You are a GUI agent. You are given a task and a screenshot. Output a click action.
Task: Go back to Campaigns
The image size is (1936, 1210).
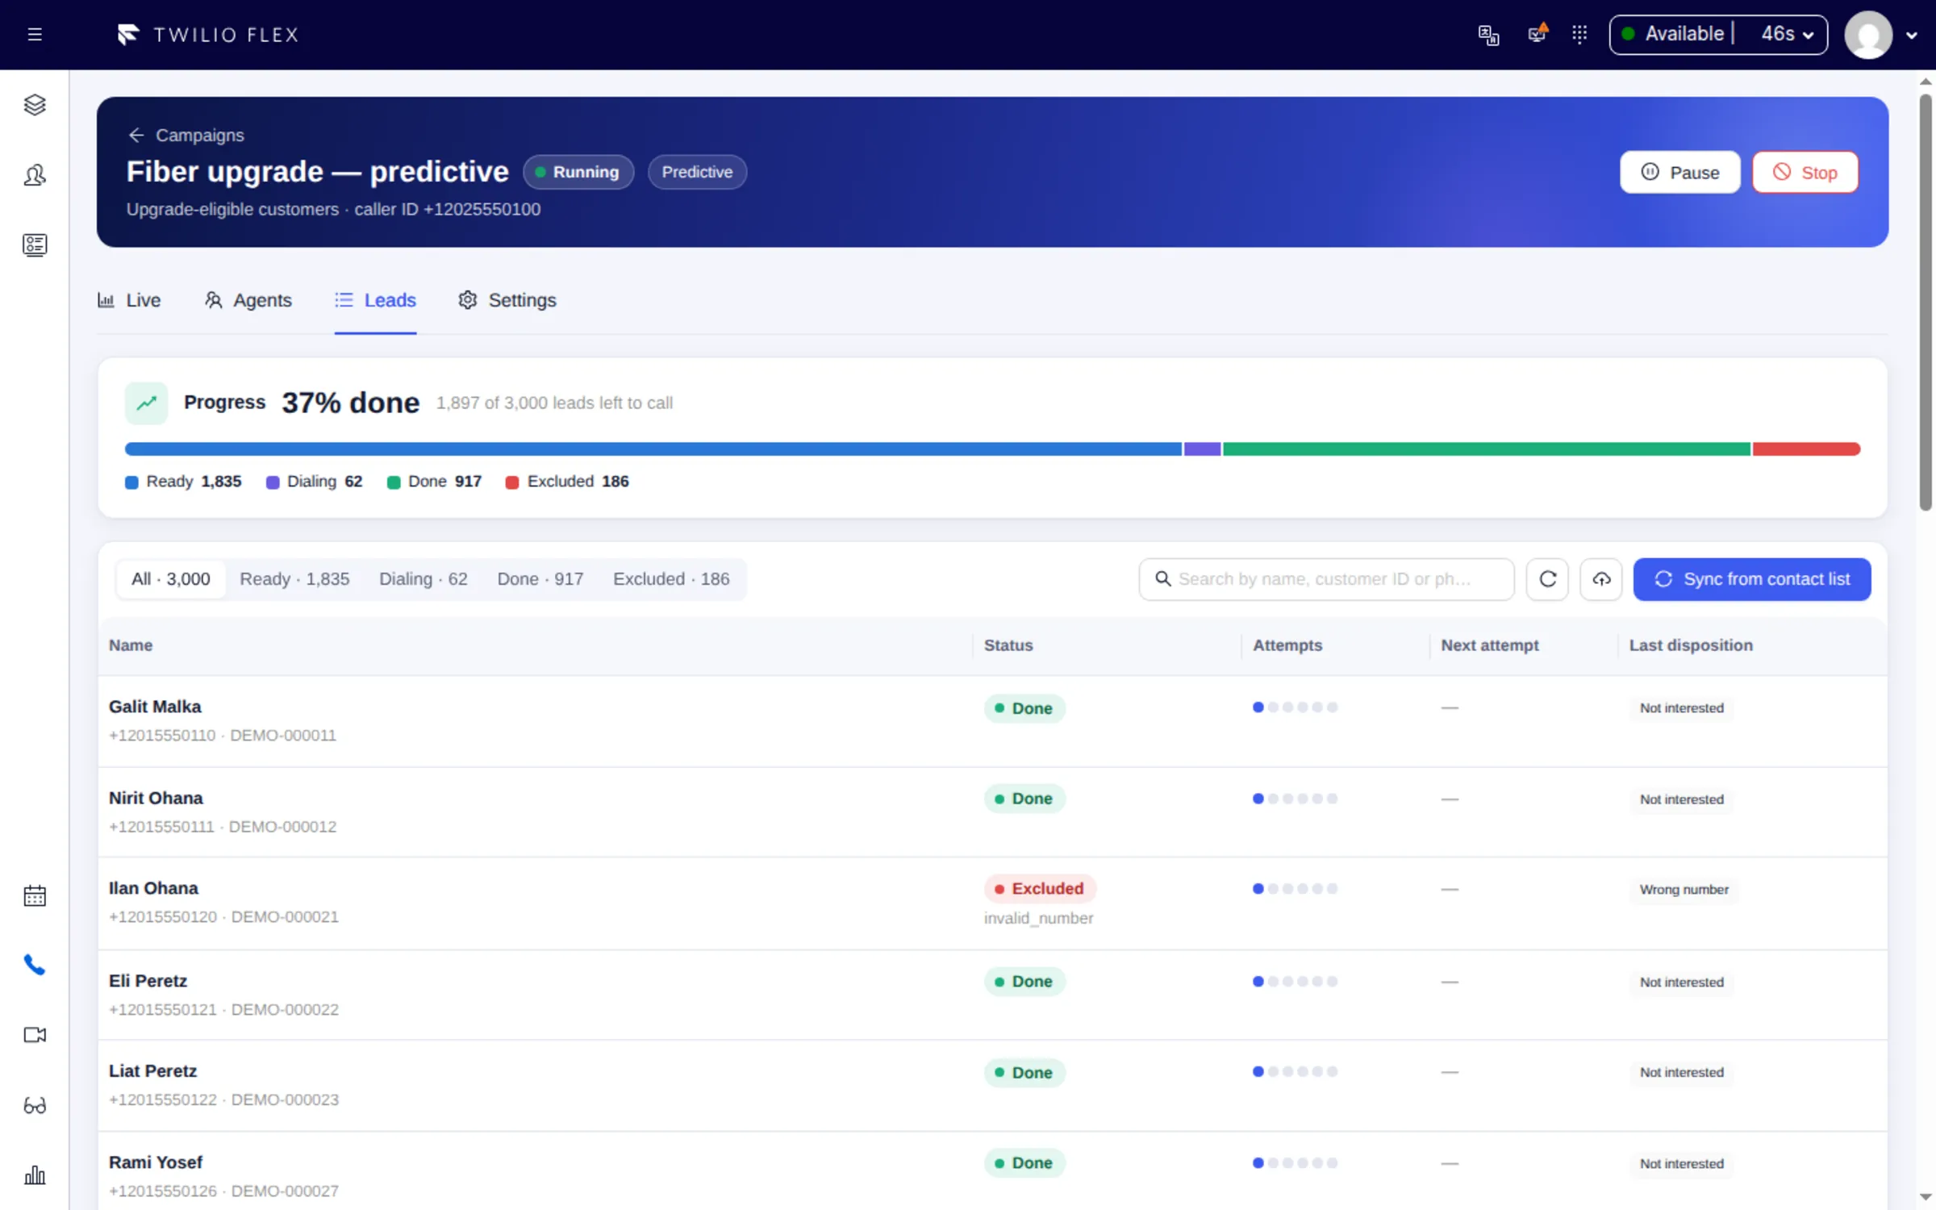click(x=186, y=135)
